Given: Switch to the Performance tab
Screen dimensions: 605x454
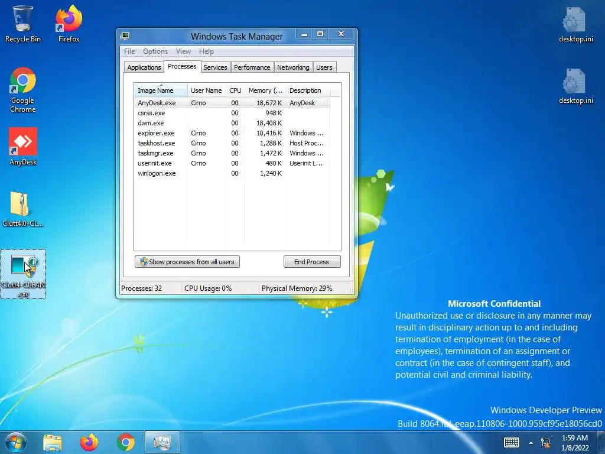Looking at the screenshot, I should tap(252, 67).
